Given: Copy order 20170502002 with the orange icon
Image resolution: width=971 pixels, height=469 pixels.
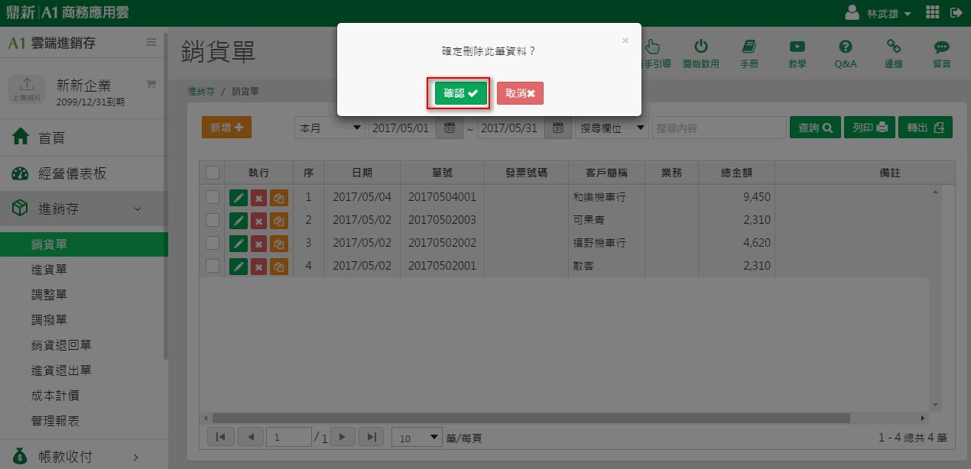Looking at the screenshot, I should 279,244.
